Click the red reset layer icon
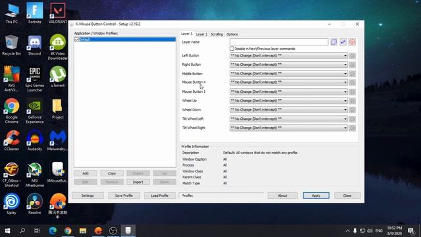Screen dimensions: 421x237 (x=352, y=42)
